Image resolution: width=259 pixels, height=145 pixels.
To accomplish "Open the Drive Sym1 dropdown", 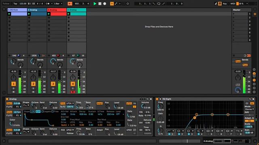I will coord(65,125).
